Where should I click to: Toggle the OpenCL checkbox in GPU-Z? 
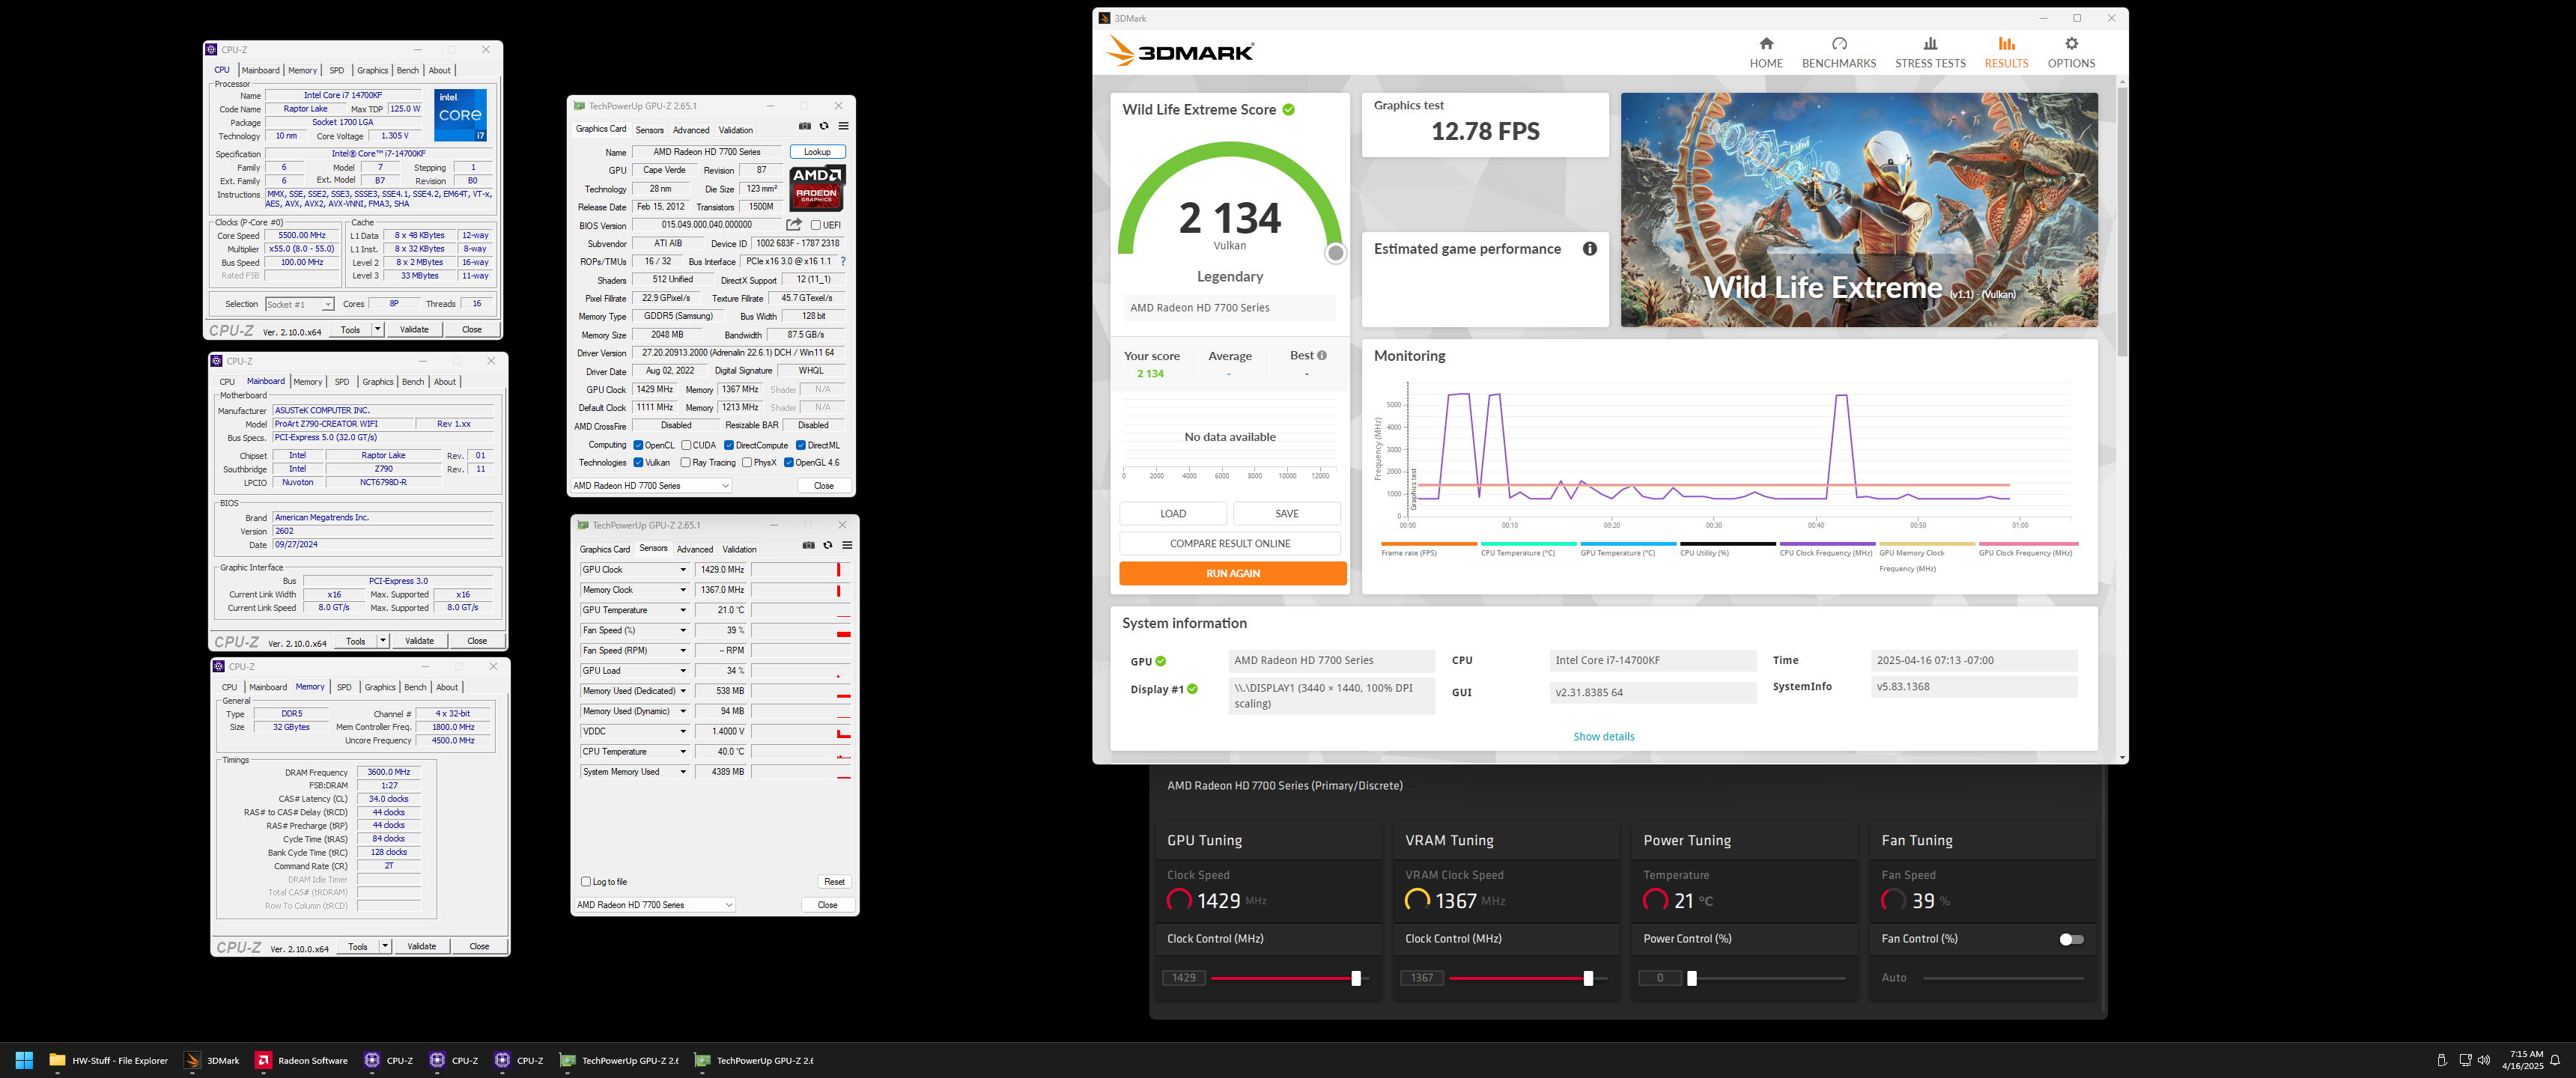coord(638,445)
